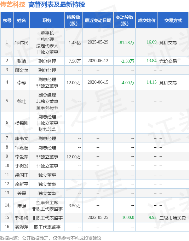Screen dimensions: 189x241
Task: Click the date 2022-05-25
Action: click(x=98, y=217)
